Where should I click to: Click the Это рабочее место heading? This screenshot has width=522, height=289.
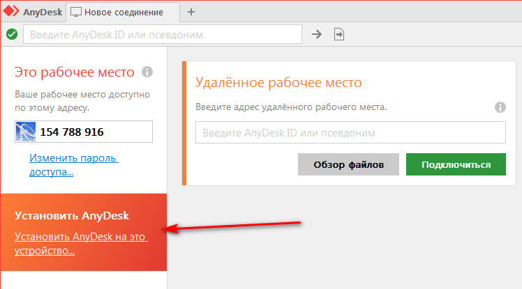(74, 72)
